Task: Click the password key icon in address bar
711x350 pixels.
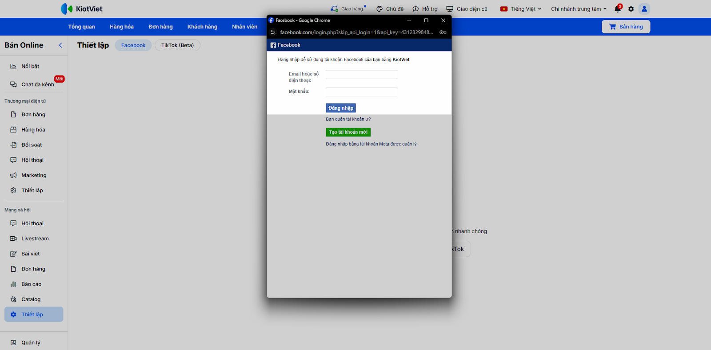Action: pyautogui.click(x=443, y=32)
